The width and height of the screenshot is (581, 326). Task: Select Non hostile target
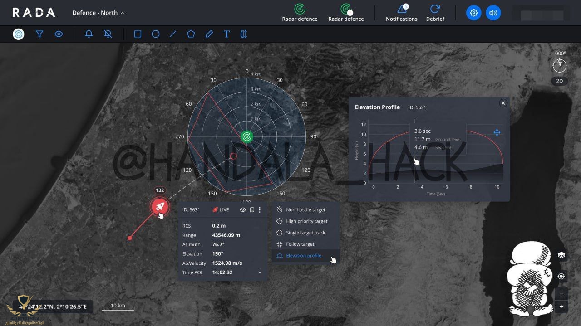pos(305,210)
